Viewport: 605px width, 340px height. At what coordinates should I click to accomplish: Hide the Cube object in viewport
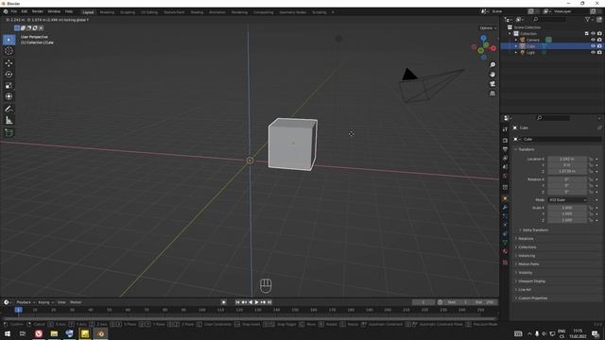click(x=593, y=46)
